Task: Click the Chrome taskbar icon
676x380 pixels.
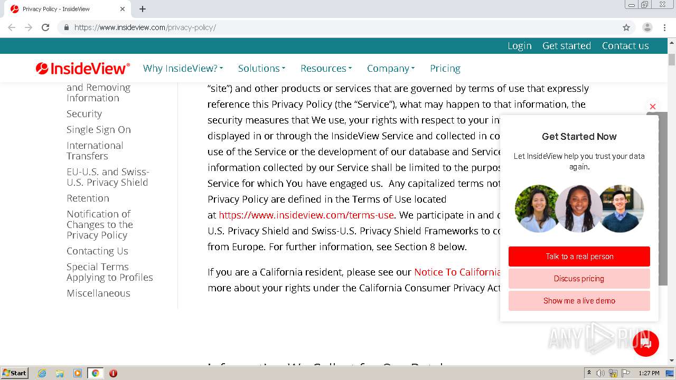Action: click(x=95, y=373)
